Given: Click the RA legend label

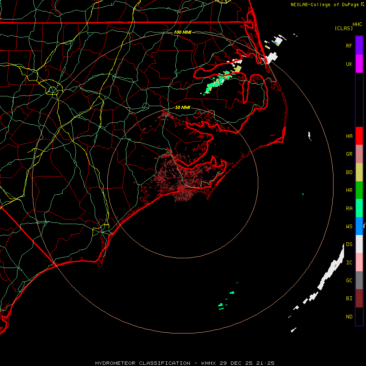Looking at the screenshot, I should coord(349,209).
